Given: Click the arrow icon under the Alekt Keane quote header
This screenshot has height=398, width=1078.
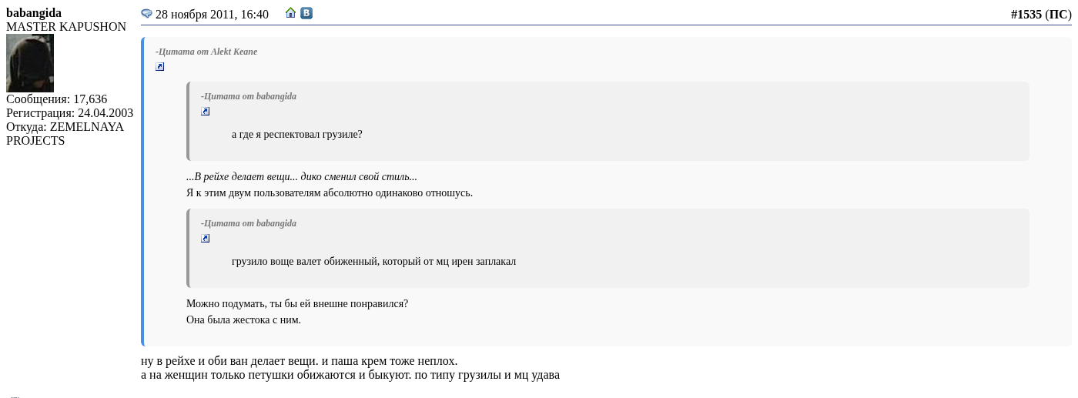Looking at the screenshot, I should [160, 67].
